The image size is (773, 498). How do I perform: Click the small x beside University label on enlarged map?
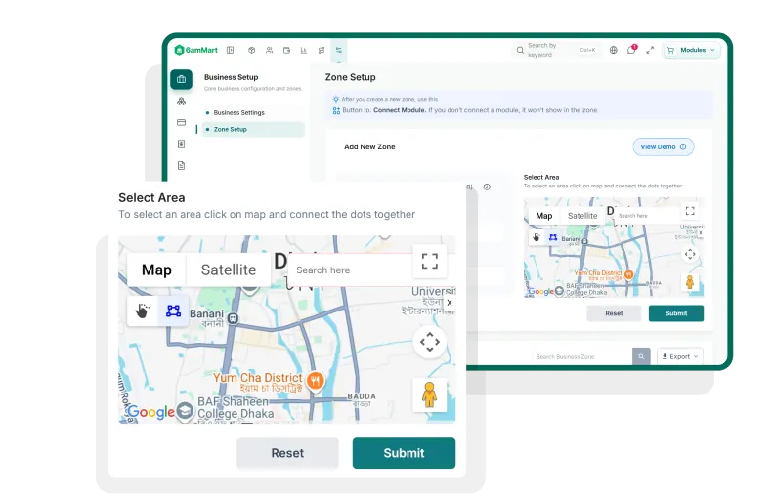[x=450, y=303]
